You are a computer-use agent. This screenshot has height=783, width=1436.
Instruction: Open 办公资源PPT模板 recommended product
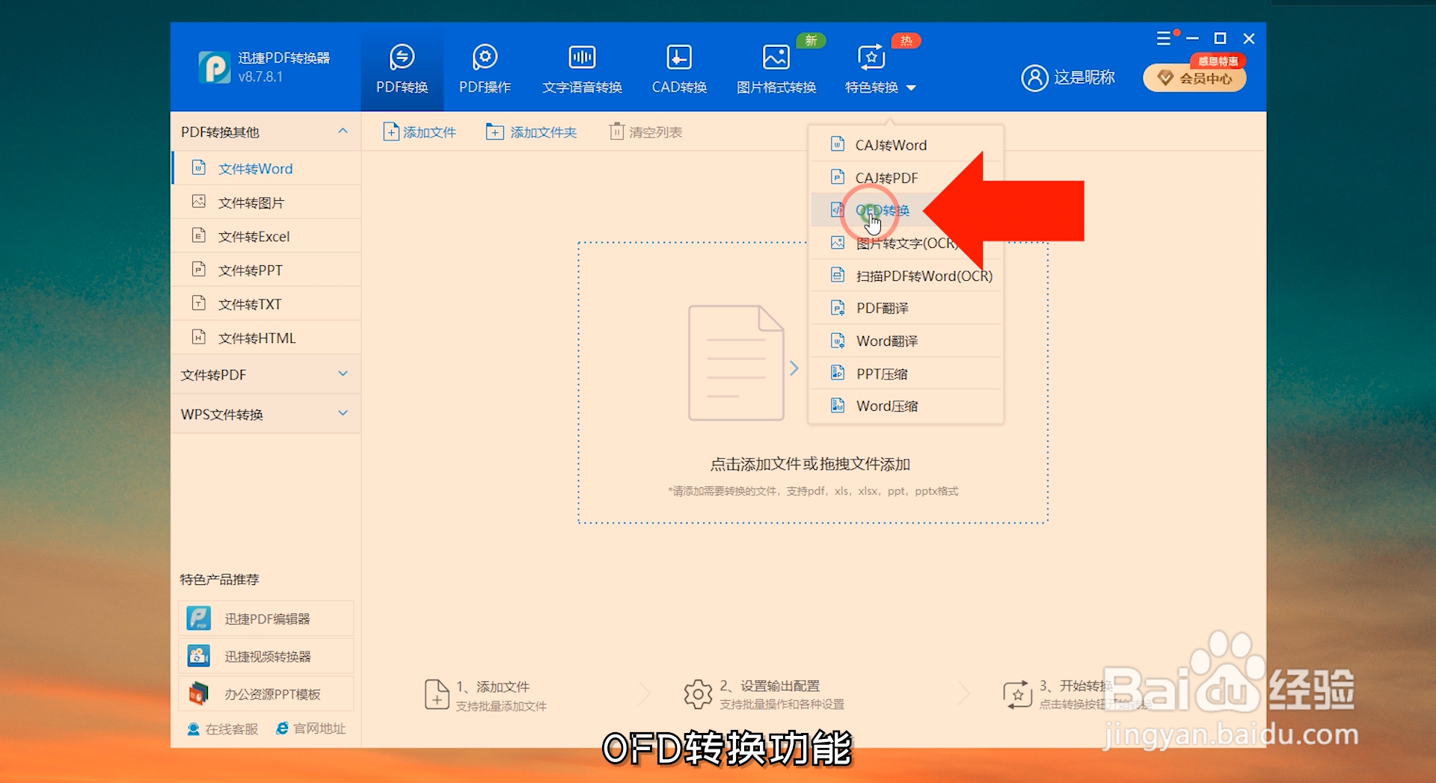tap(266, 694)
